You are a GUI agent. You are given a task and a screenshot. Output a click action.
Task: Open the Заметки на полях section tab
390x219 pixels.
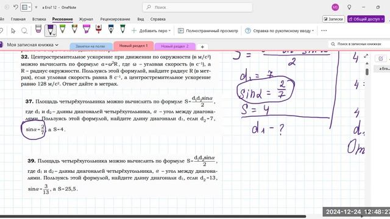tap(90, 46)
